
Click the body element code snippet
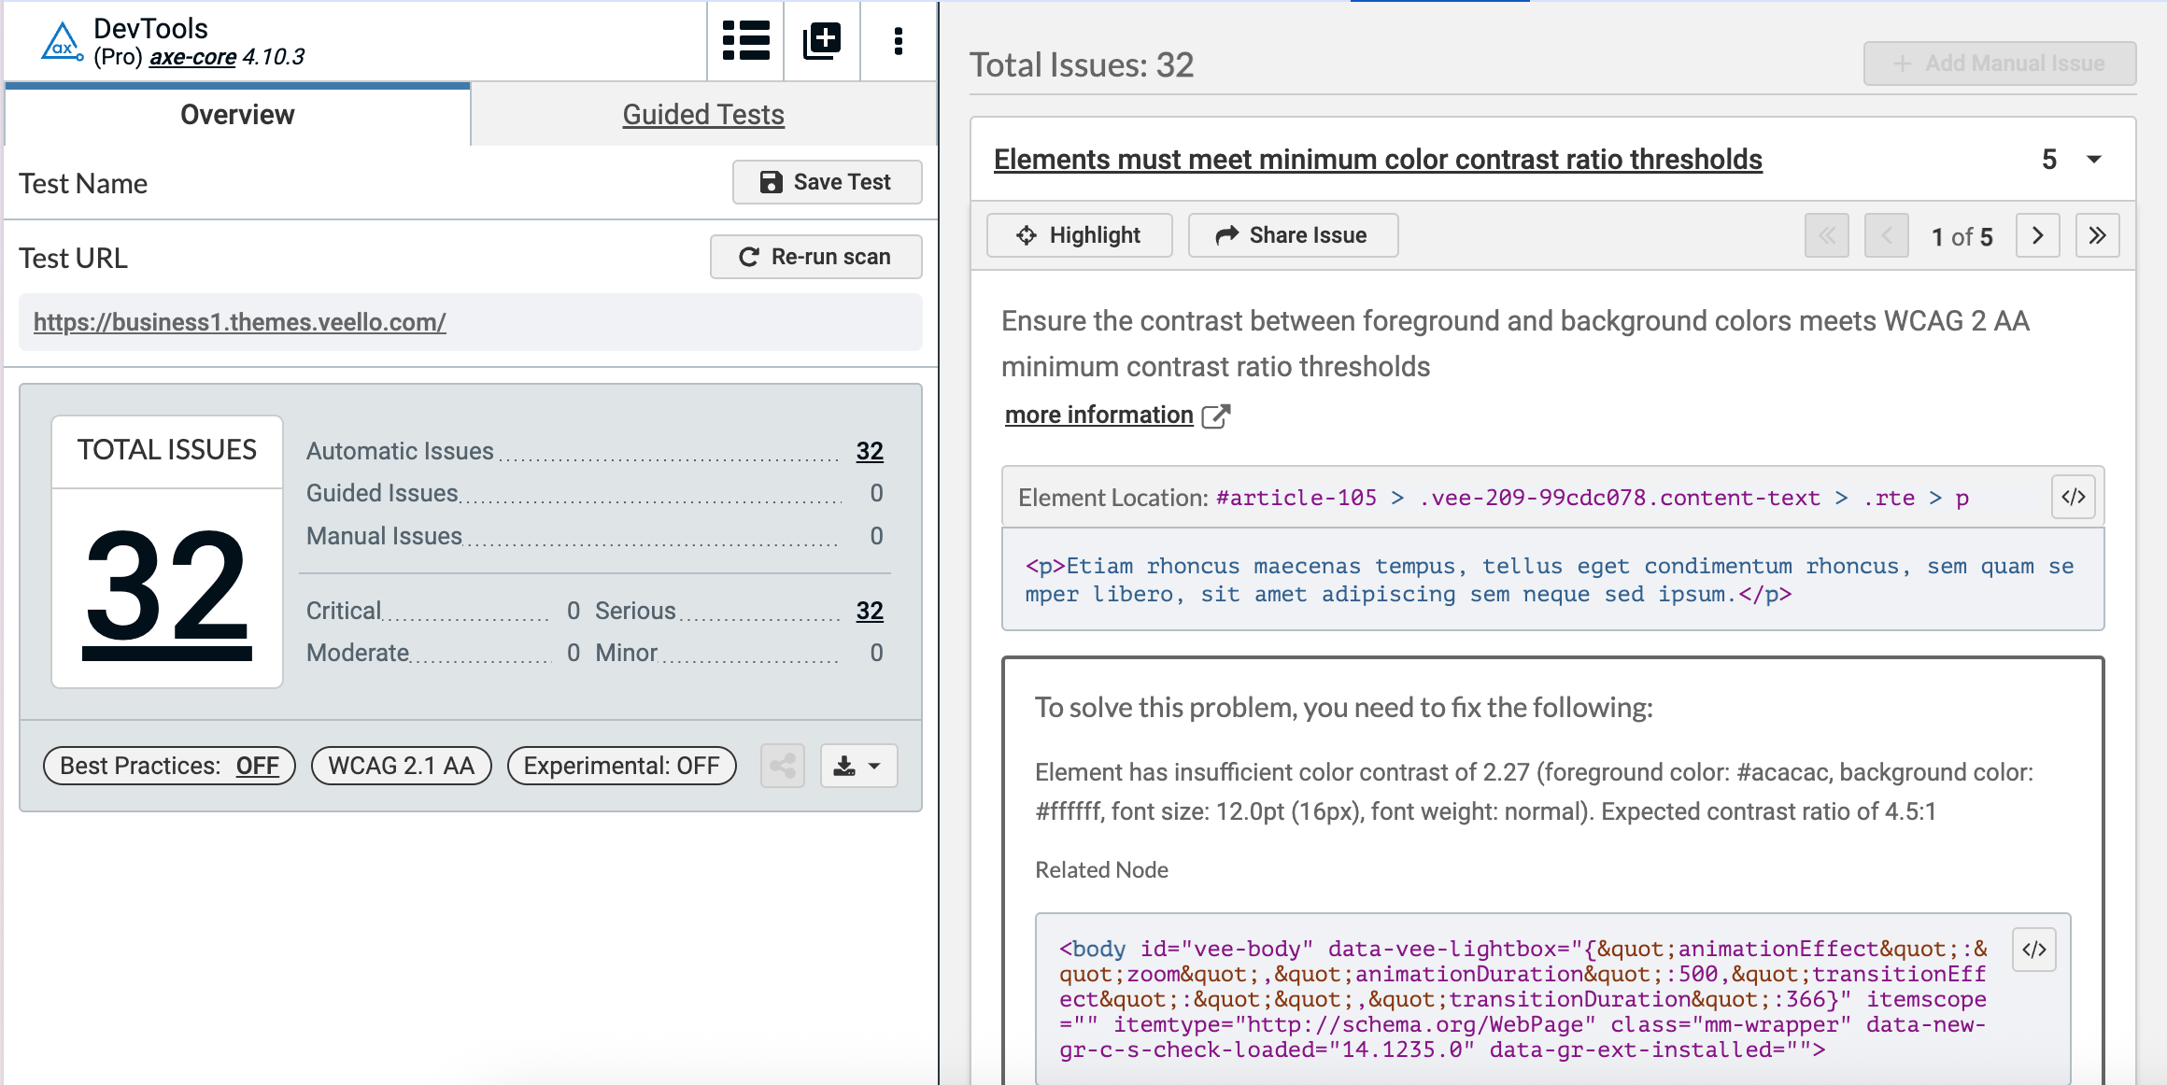(1523, 999)
